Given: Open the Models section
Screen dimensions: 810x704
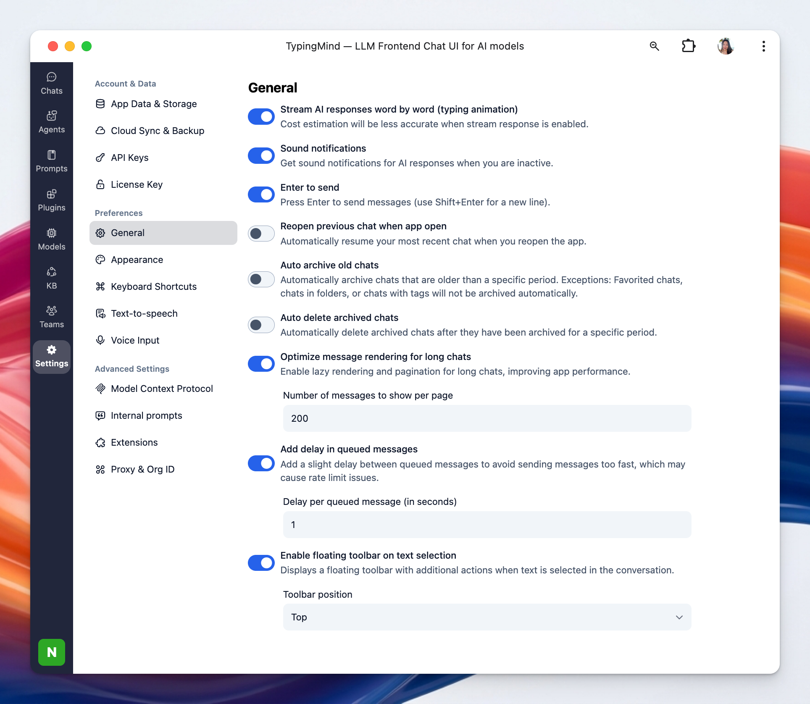Looking at the screenshot, I should pyautogui.click(x=51, y=239).
